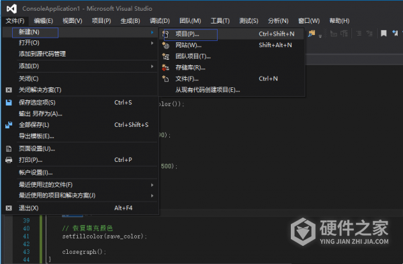This screenshot has height=264, width=403.
Task: Click the repository icon
Action: click(x=165, y=68)
